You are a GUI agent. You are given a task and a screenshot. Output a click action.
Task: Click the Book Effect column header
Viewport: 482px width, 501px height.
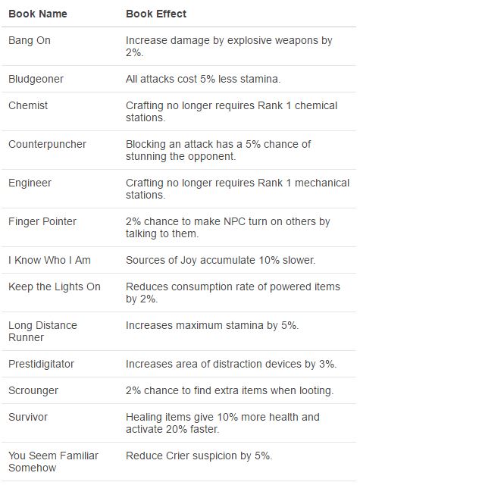pos(155,14)
